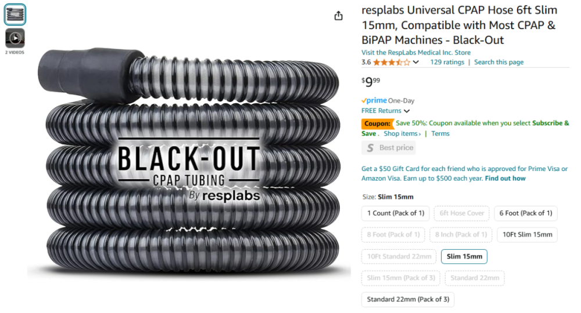Viewport: 581px width, 313px height.
Task: Click Shop items link
Action: tap(402, 133)
